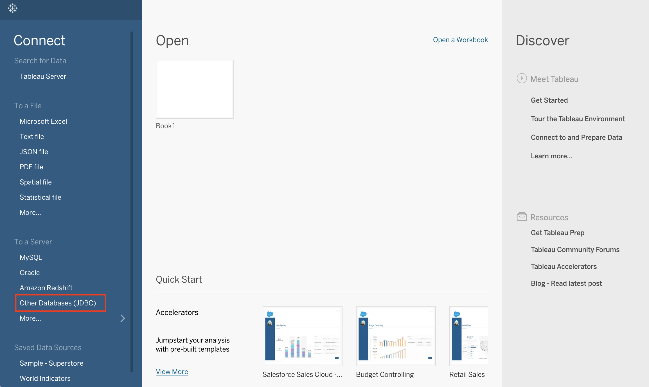
Task: Open the Budget Controlling accelerator
Action: pyautogui.click(x=395, y=336)
